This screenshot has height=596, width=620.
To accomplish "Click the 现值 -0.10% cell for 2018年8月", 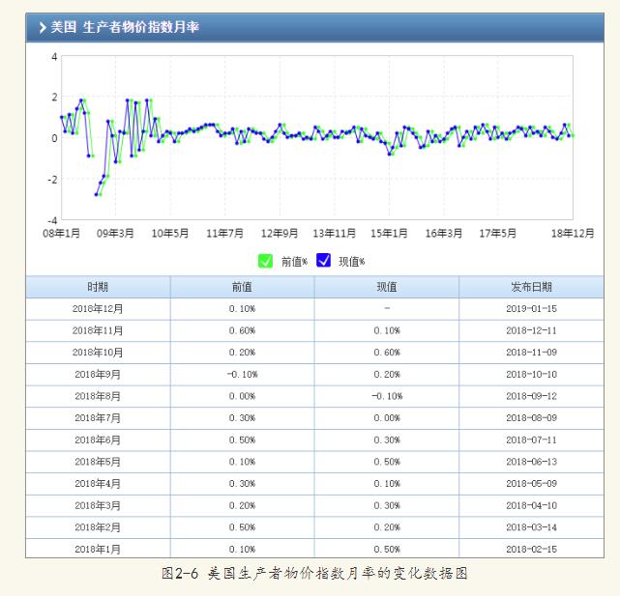I will coord(387,396).
